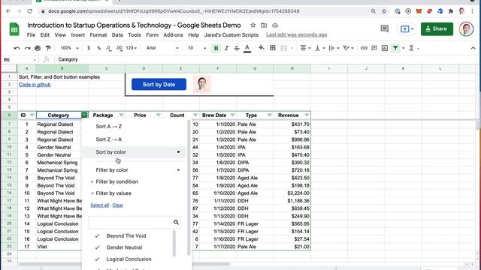
Task: Open the Data menu
Action: (117, 35)
